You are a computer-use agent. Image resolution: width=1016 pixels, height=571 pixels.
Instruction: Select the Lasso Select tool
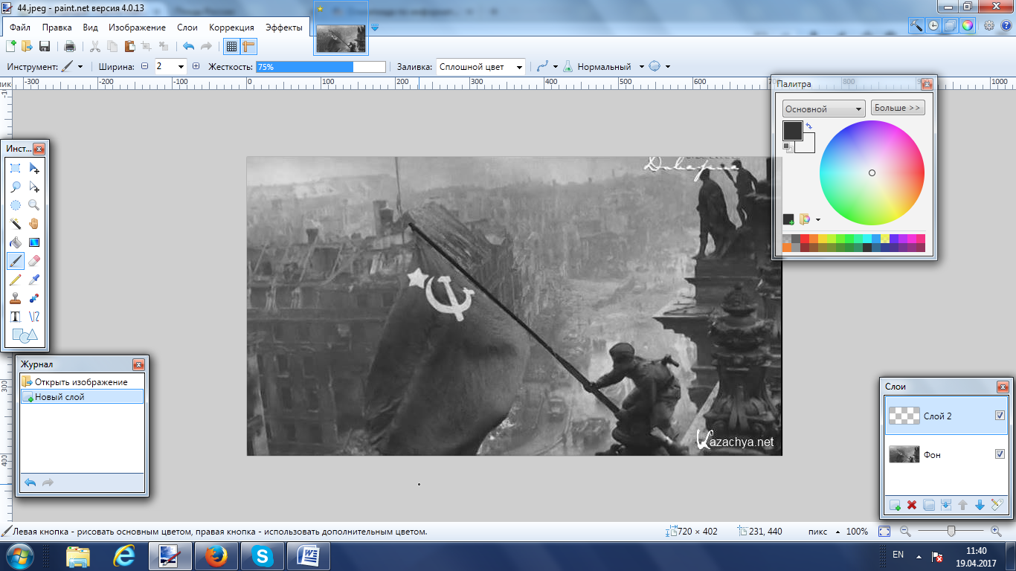(16, 187)
